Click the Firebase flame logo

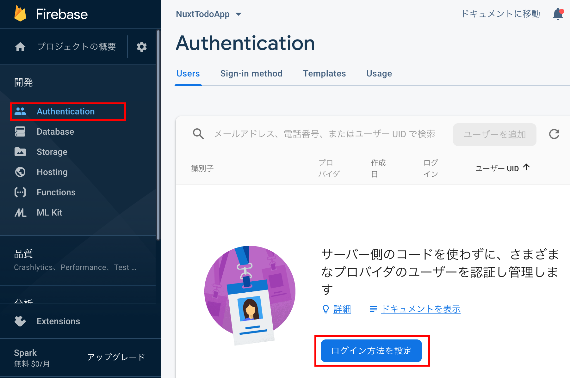pyautogui.click(x=20, y=14)
